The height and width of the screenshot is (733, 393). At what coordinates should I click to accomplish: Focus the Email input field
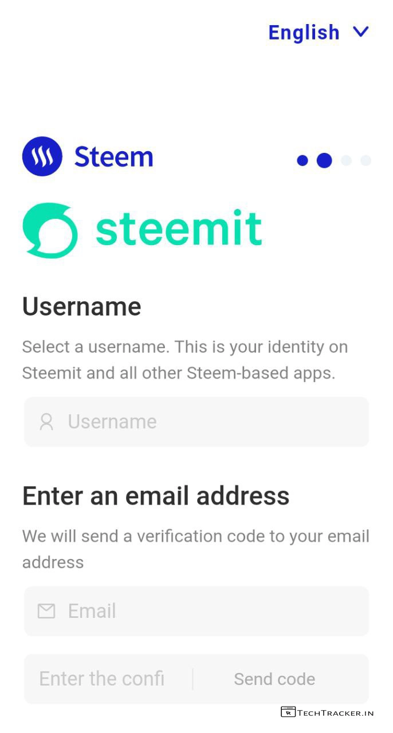[196, 611]
